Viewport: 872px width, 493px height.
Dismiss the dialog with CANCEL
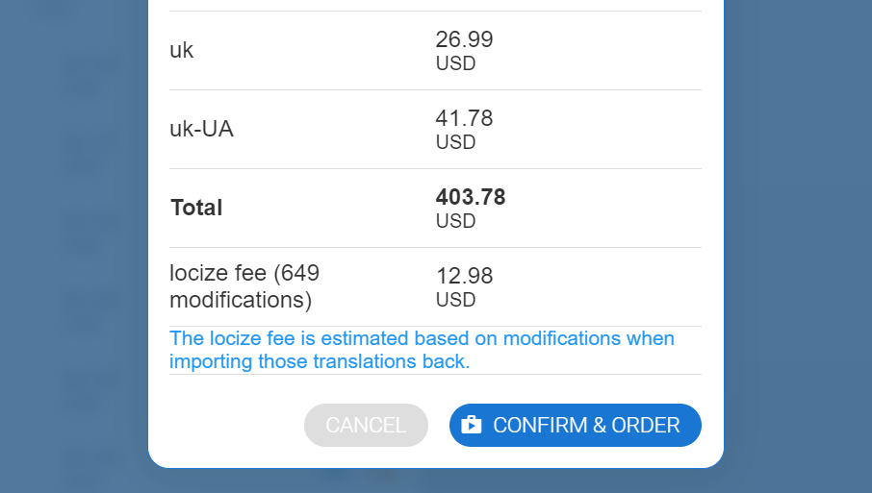(x=366, y=425)
